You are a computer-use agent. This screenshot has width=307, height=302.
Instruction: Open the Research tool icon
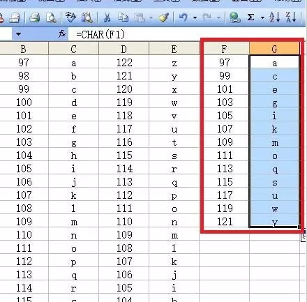(87, 17)
